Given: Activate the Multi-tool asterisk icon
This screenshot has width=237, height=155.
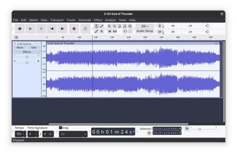Looking at the screenshot, I should 102,32.
